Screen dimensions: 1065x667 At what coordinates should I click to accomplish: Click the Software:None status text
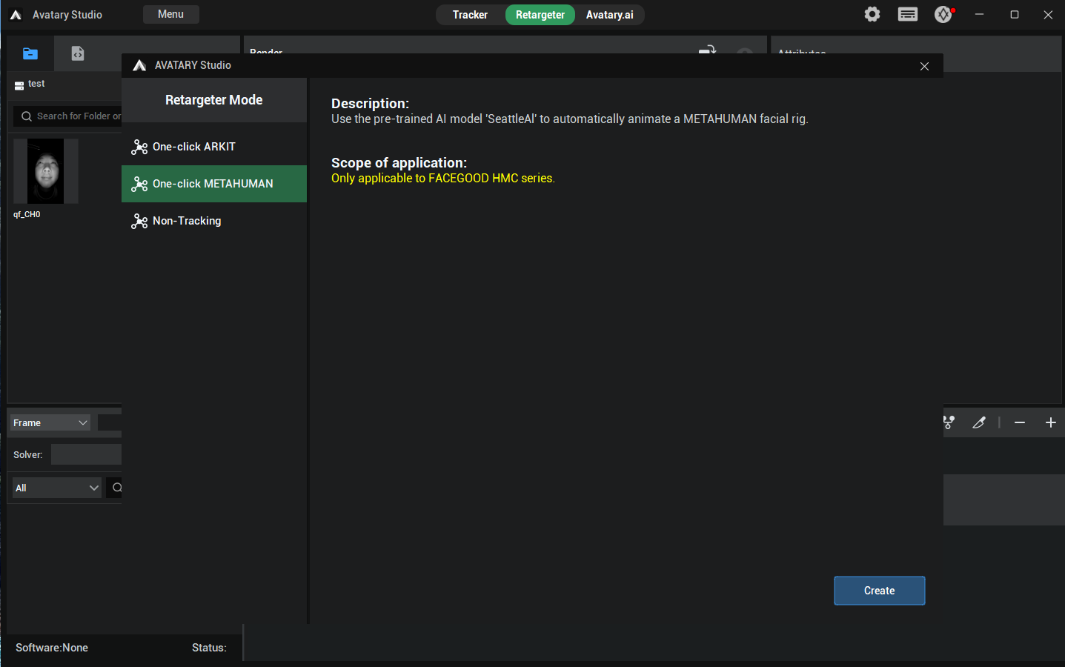pyautogui.click(x=52, y=648)
